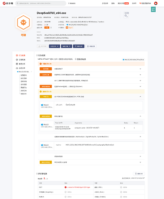Open the user avatar menu
Screen dimensions: 164x199
(156, 3)
